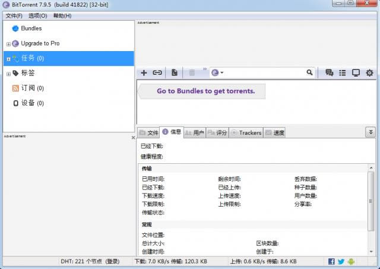Image resolution: width=380 pixels, height=269 pixels.
Task: Click the info pane scrollbar thumb
Action: tap(370, 201)
